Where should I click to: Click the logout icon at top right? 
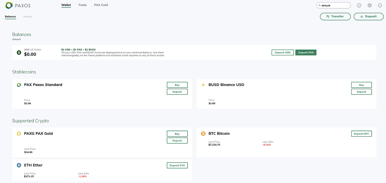point(380,5)
